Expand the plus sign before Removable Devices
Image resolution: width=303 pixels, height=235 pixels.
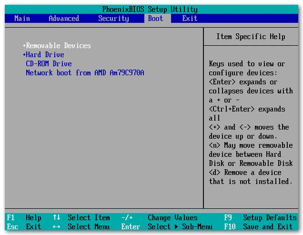point(24,46)
